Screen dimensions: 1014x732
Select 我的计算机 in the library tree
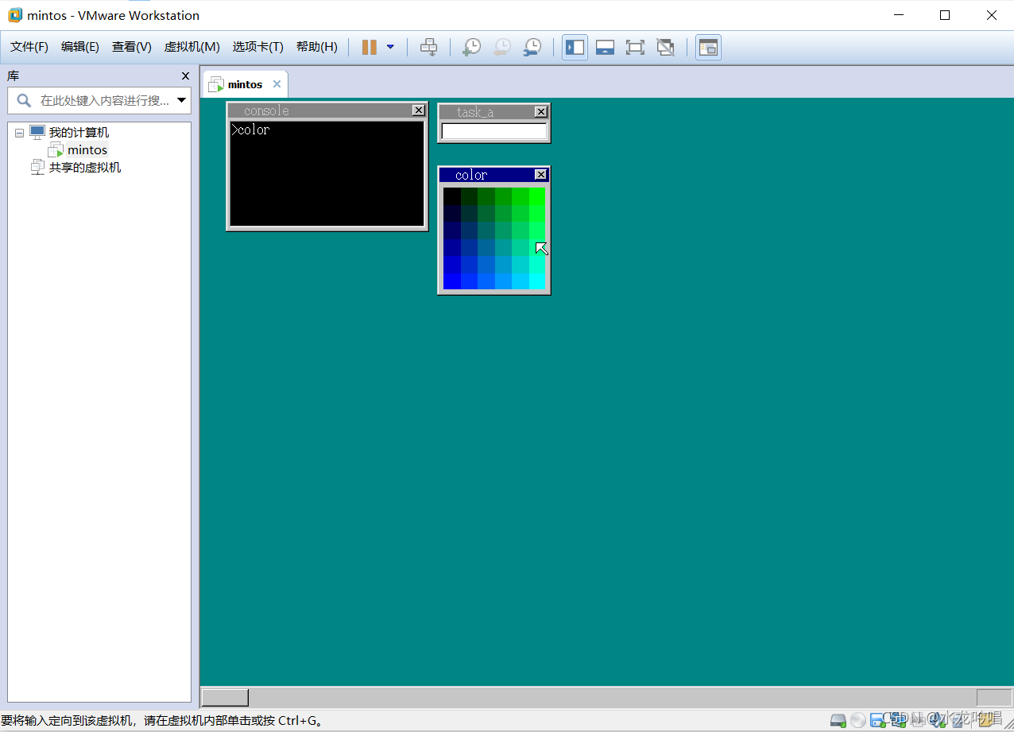pos(79,133)
